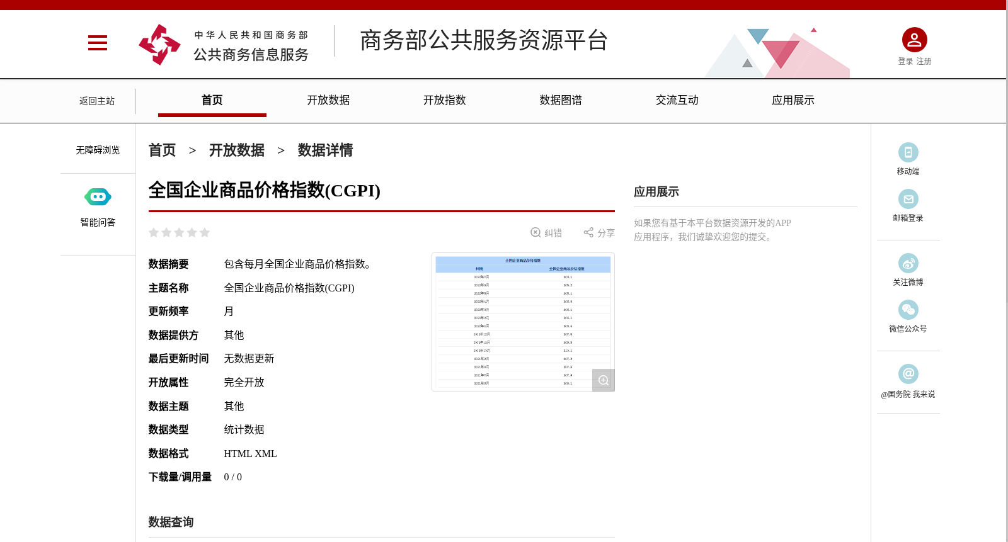Click the @国务院 我来说 icon

coord(908,374)
